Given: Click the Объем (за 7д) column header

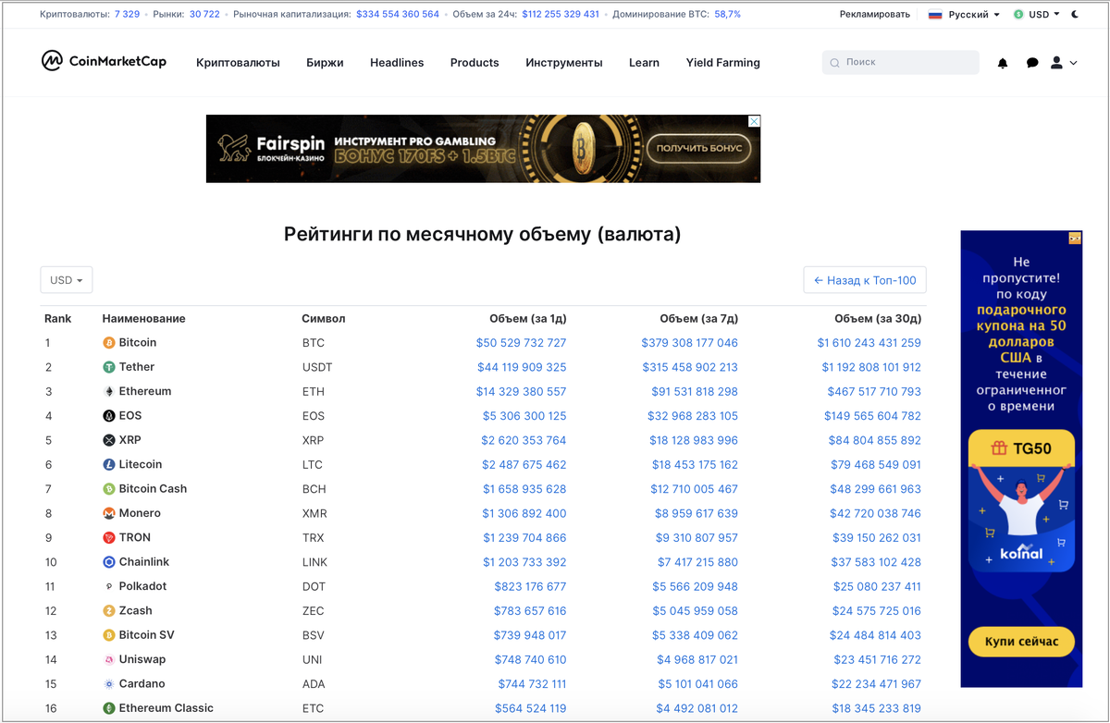Looking at the screenshot, I should click(x=699, y=319).
